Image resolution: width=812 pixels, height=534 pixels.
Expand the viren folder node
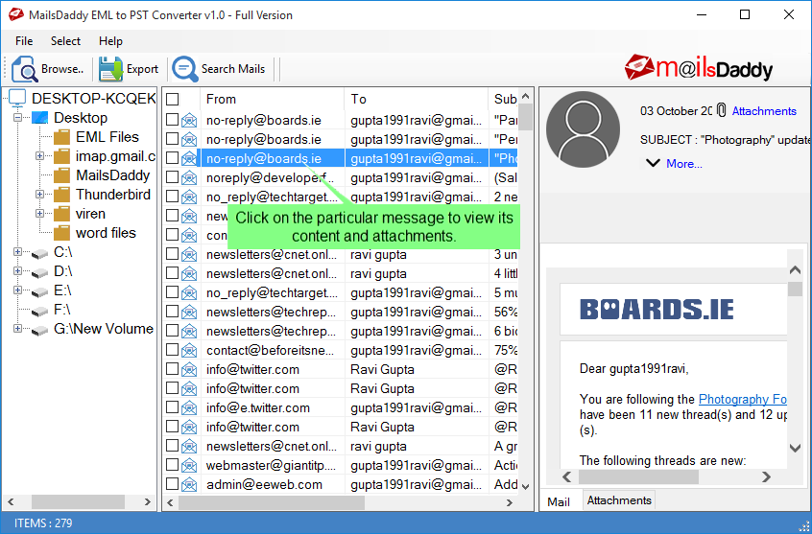click(x=40, y=213)
